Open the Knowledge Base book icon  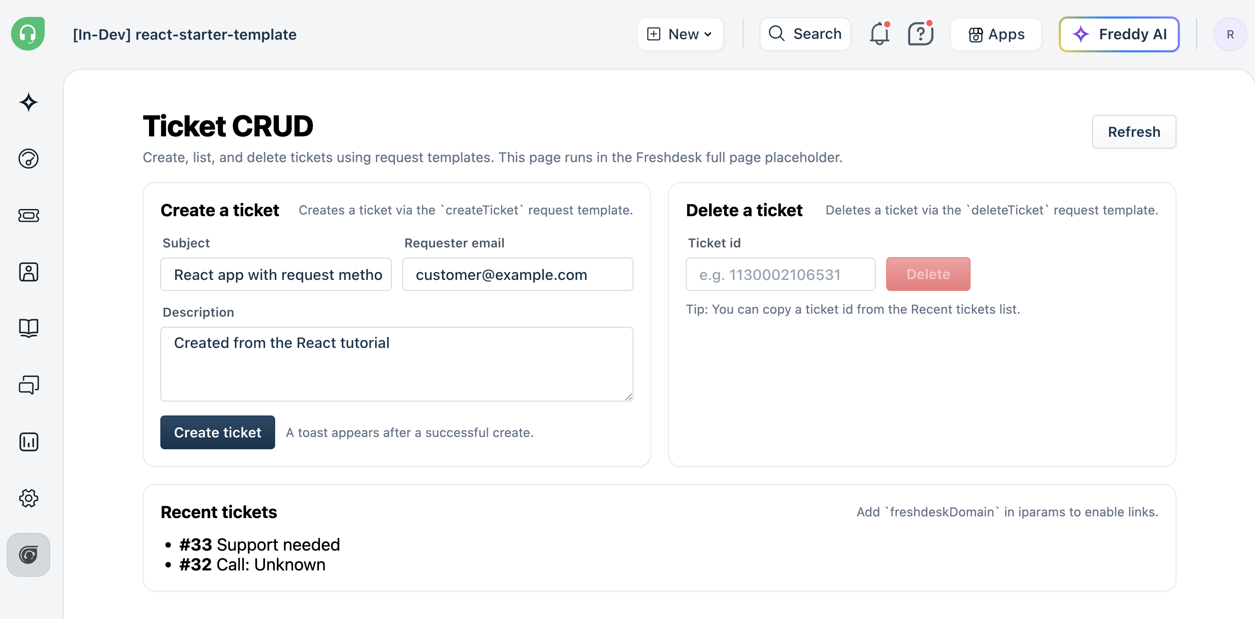(28, 328)
